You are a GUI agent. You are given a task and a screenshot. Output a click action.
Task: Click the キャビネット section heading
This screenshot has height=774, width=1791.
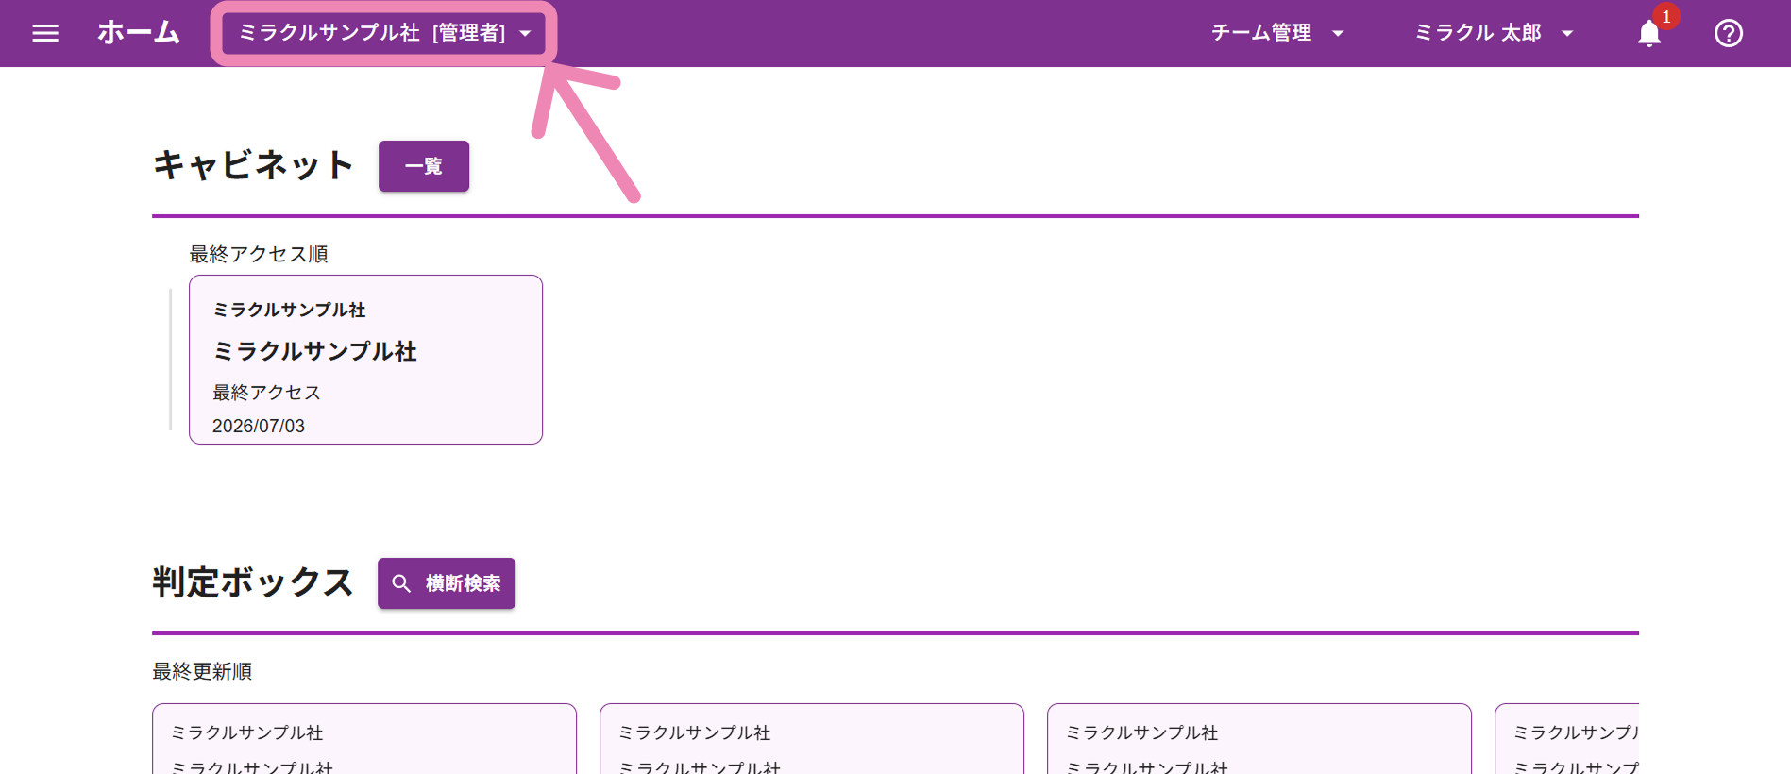(253, 165)
